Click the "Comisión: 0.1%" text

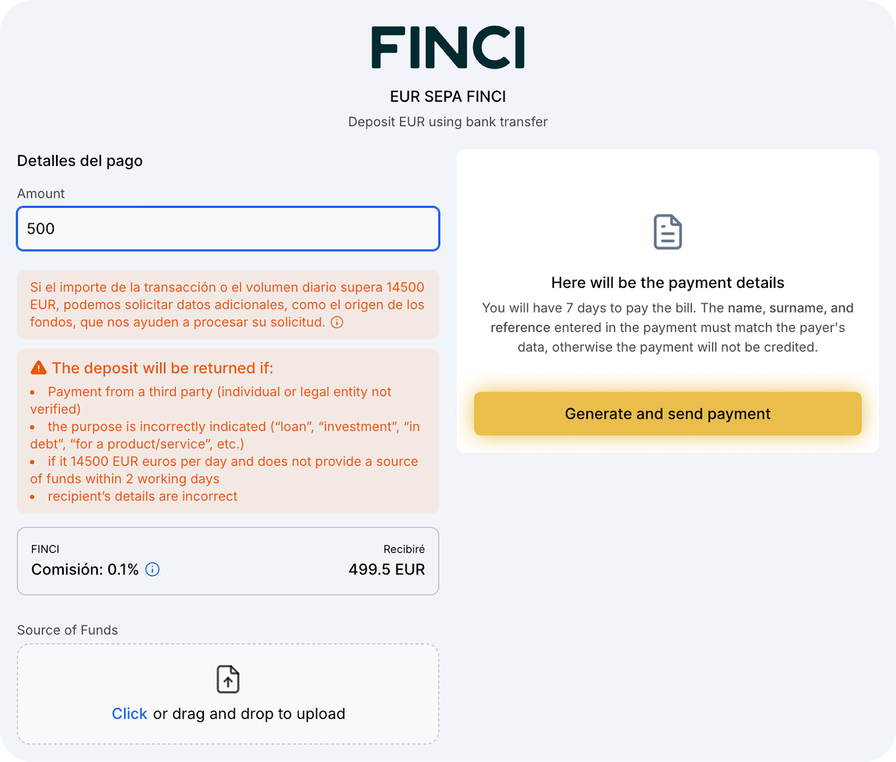85,569
